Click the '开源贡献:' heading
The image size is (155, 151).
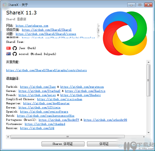(x=13, y=62)
